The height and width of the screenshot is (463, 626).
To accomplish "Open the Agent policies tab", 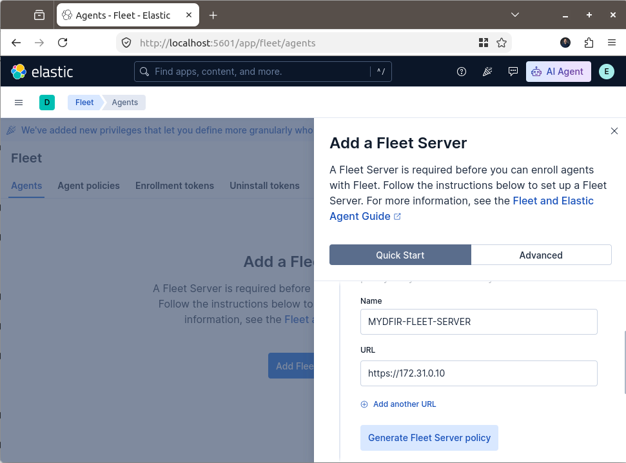I will (x=88, y=186).
